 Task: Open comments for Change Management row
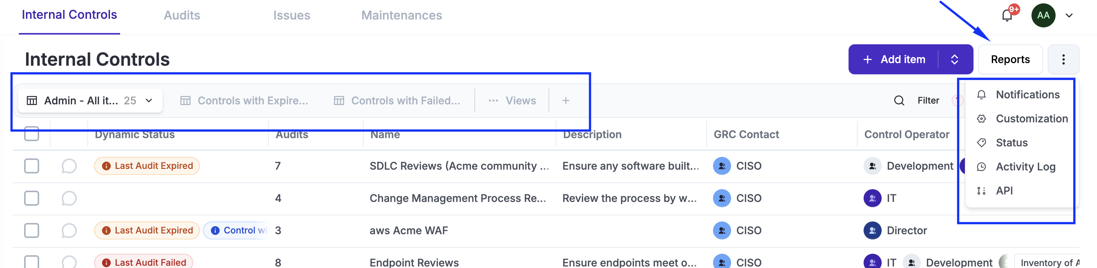[69, 198]
